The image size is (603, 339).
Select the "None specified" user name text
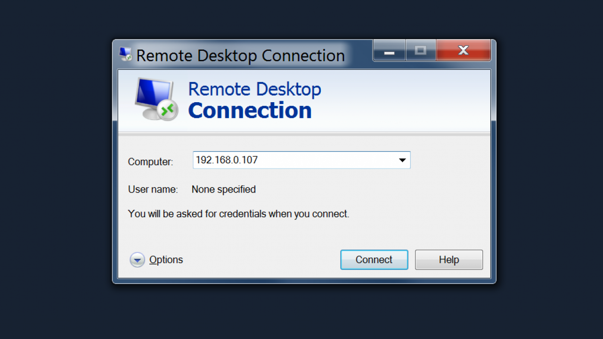(224, 189)
